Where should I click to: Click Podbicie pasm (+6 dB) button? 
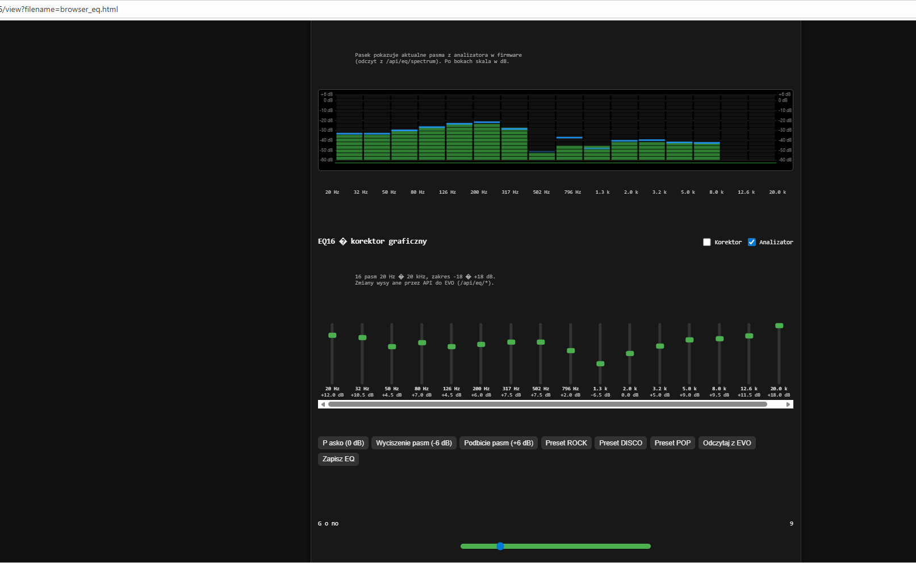click(x=499, y=443)
